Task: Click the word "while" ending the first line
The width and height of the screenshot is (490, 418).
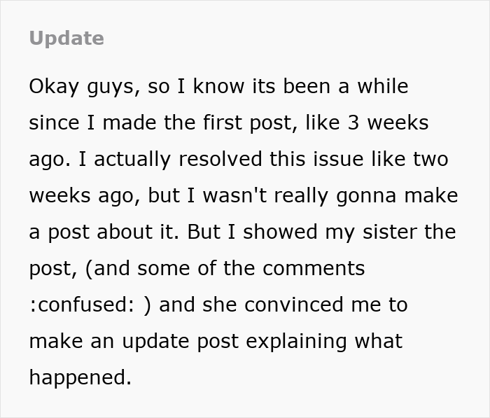Action: click(383, 86)
